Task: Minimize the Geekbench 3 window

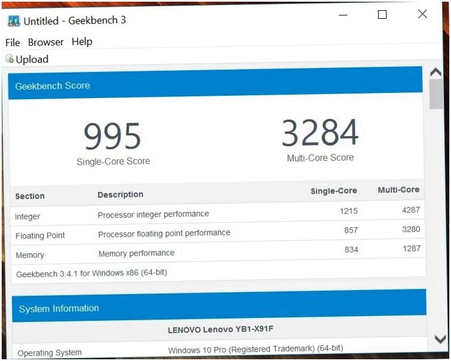Action: tap(343, 15)
